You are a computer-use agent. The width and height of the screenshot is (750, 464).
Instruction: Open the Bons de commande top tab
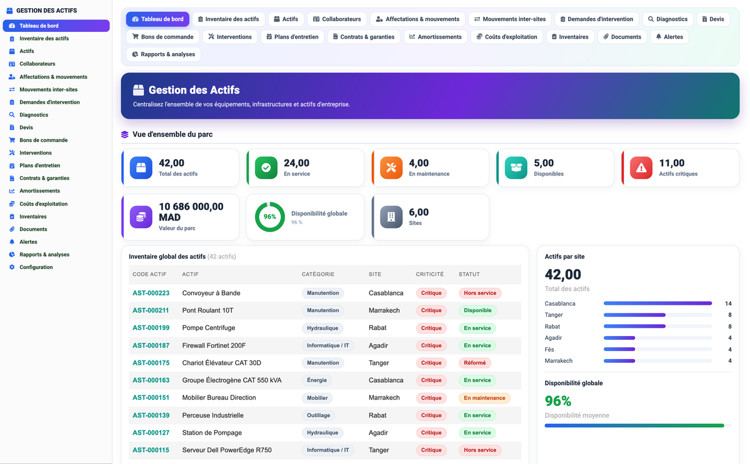pyautogui.click(x=162, y=37)
